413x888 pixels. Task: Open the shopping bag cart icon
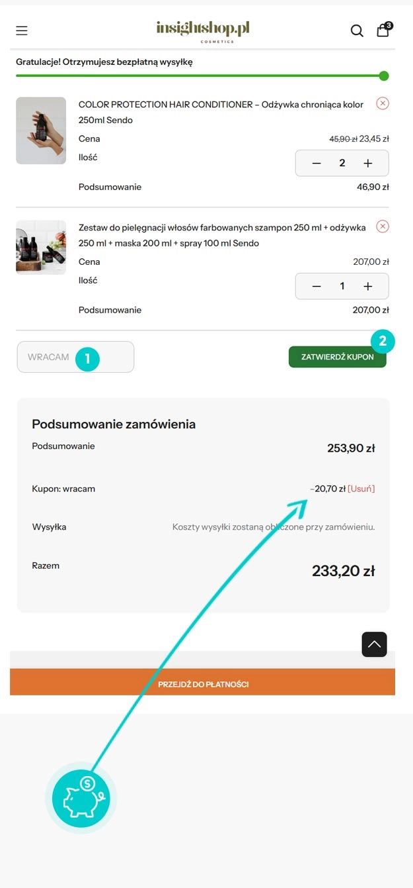(x=383, y=30)
